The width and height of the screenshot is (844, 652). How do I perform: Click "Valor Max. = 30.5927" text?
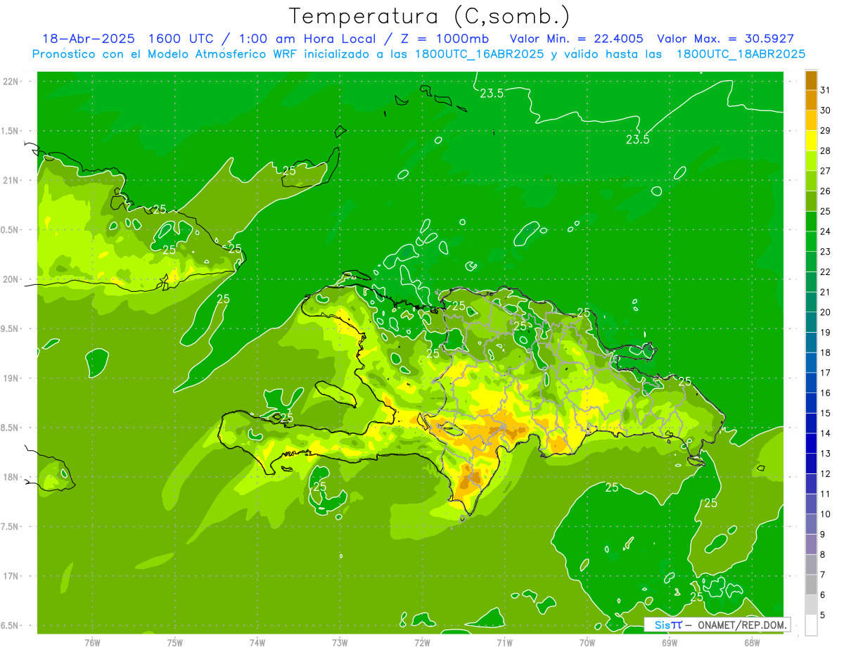coord(725,39)
